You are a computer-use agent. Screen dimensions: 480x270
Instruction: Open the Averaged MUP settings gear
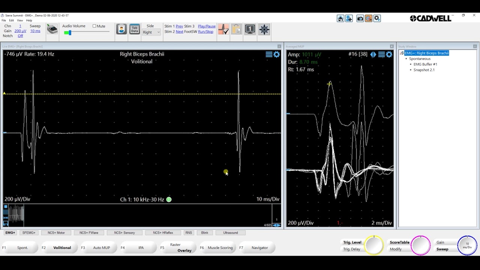pos(389,55)
